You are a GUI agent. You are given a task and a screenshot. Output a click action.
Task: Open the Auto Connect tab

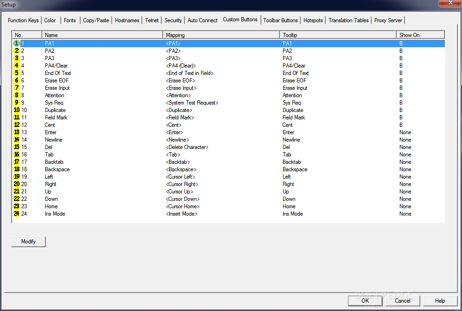point(203,20)
